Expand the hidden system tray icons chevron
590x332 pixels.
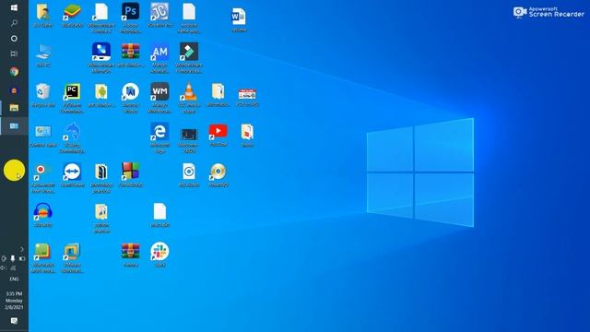[x=22, y=249]
